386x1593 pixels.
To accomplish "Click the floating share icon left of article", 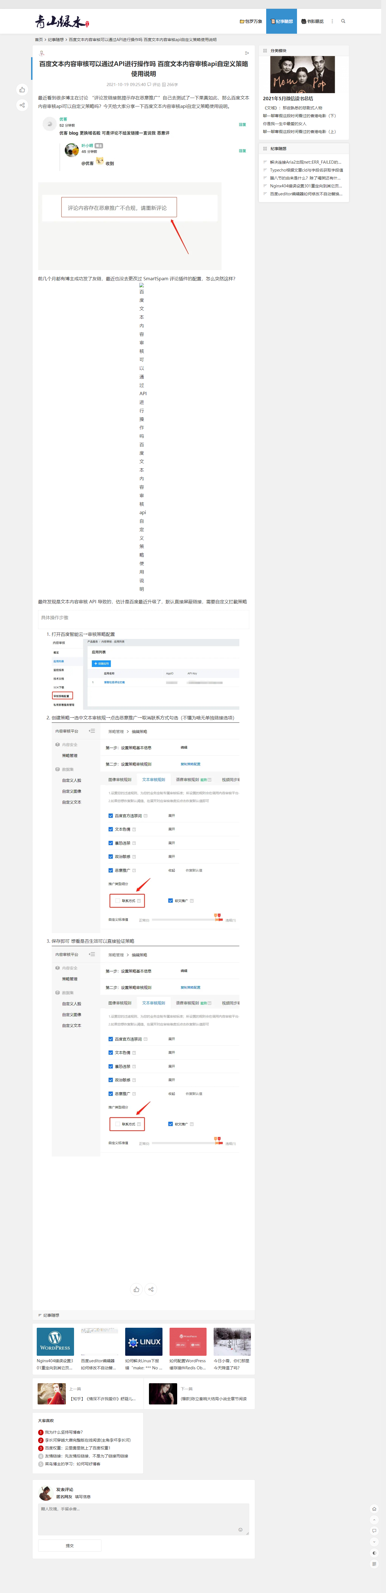I will [x=22, y=105].
